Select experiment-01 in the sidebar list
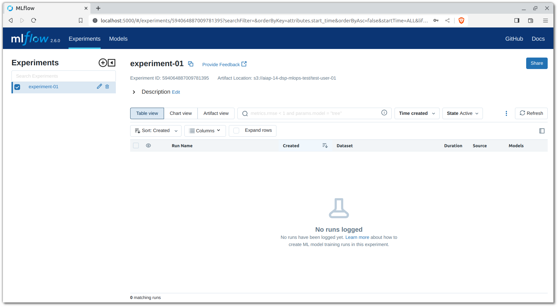 click(x=43, y=87)
